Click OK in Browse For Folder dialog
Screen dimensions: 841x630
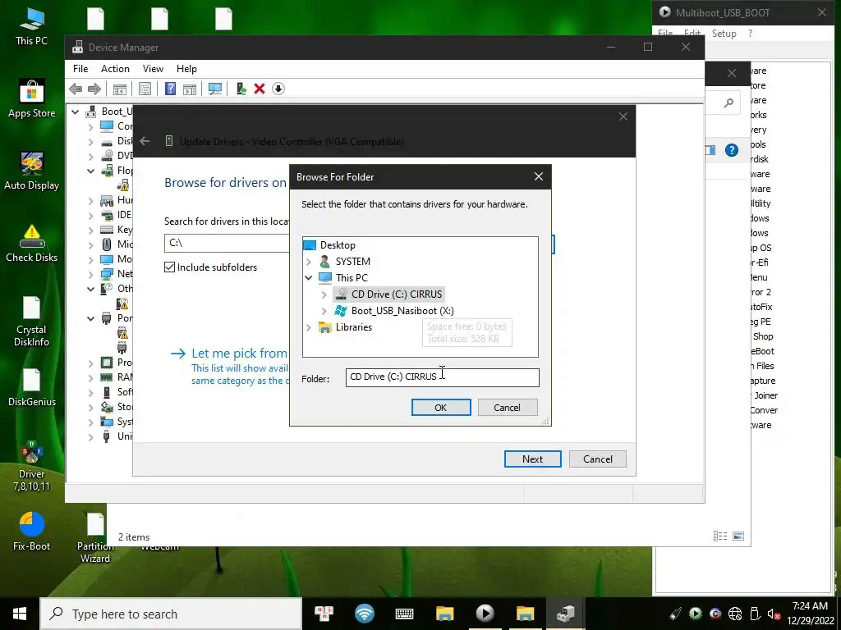pyautogui.click(x=441, y=407)
